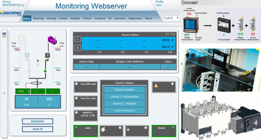Expand the left sidebar arrow
The width and height of the screenshot is (261, 140).
tap(4, 93)
